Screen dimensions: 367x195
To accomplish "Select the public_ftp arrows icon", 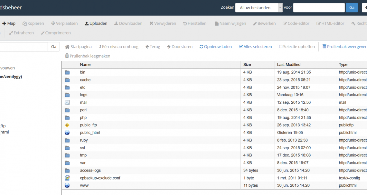I will (67, 125).
